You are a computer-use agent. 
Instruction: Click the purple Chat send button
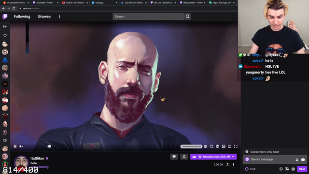click(x=302, y=169)
